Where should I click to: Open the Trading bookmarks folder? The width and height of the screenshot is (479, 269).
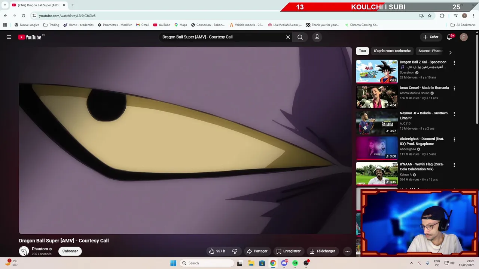click(x=51, y=25)
